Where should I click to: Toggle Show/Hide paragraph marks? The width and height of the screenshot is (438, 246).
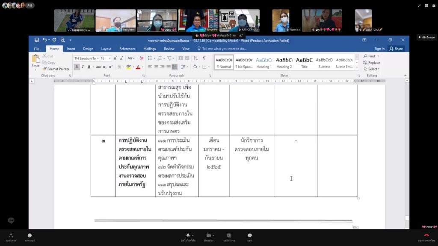204,58
